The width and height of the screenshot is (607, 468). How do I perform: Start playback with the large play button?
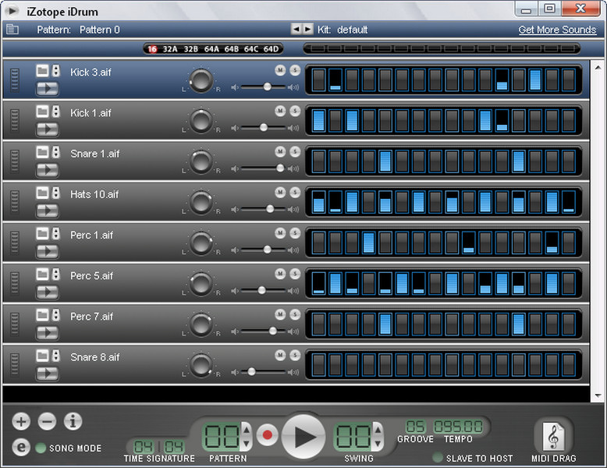point(303,436)
